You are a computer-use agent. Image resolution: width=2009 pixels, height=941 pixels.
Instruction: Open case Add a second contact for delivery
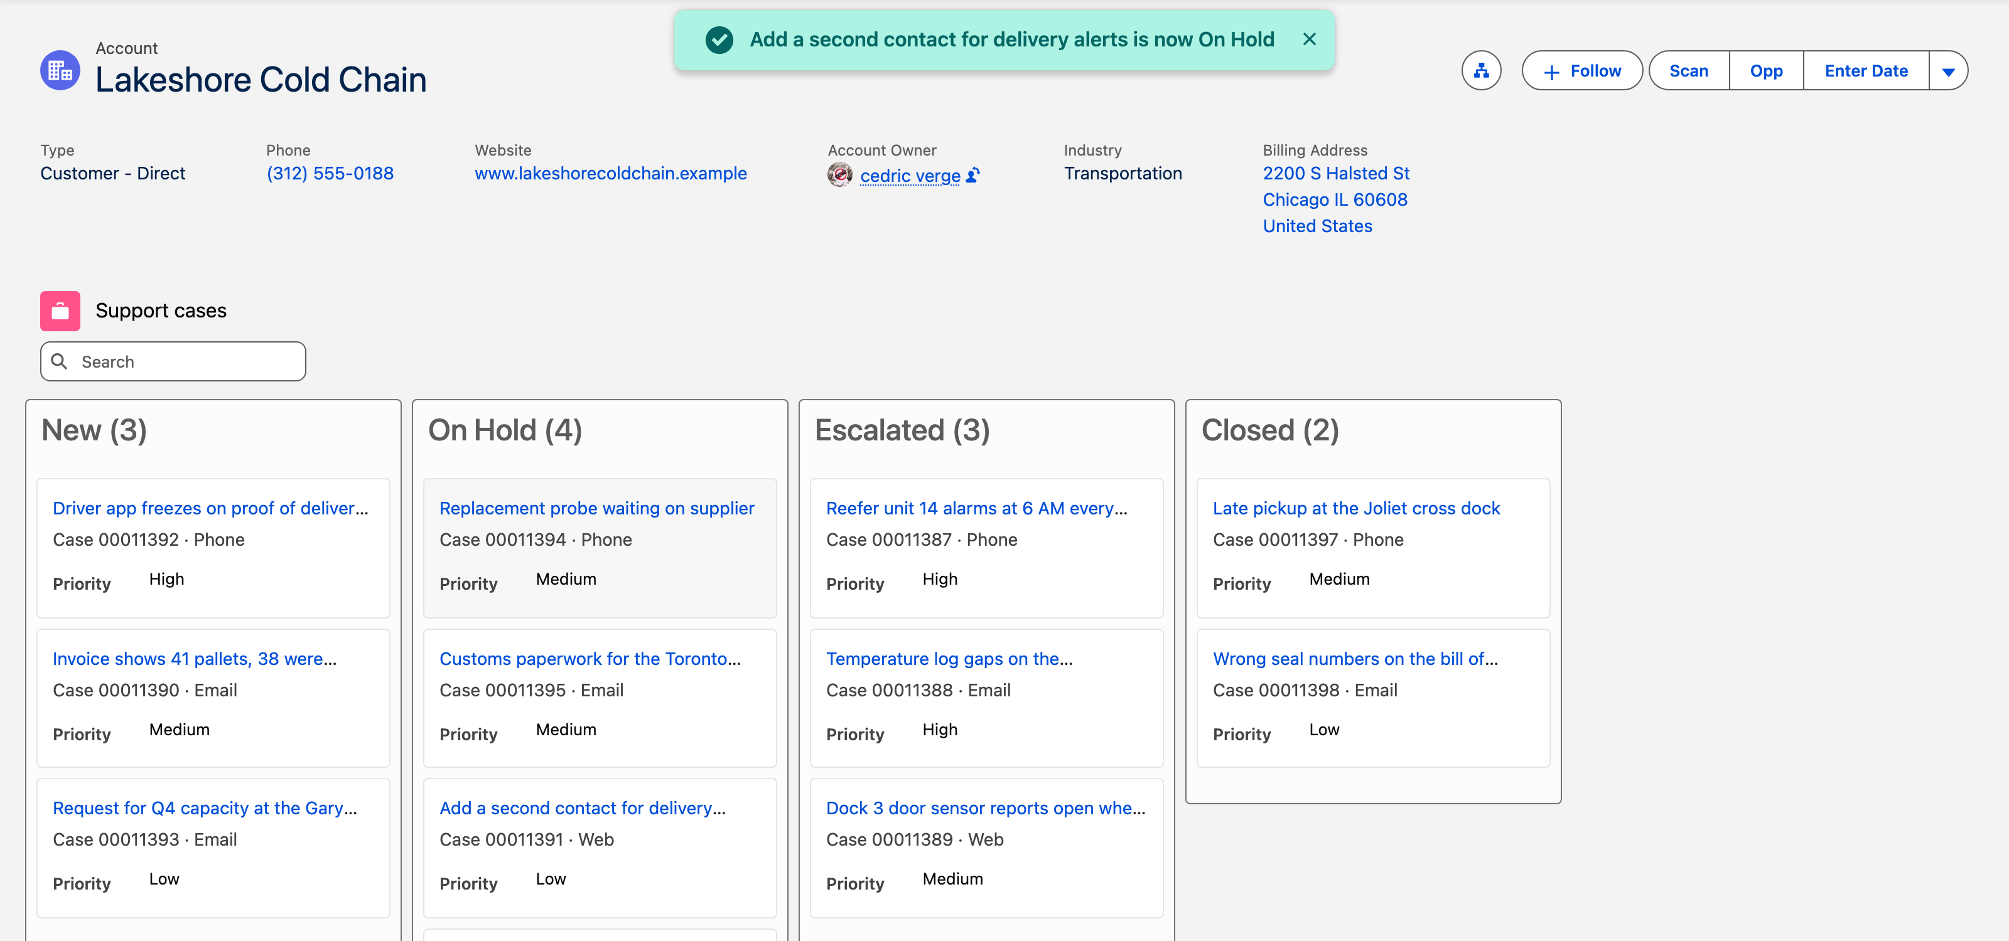click(x=582, y=808)
